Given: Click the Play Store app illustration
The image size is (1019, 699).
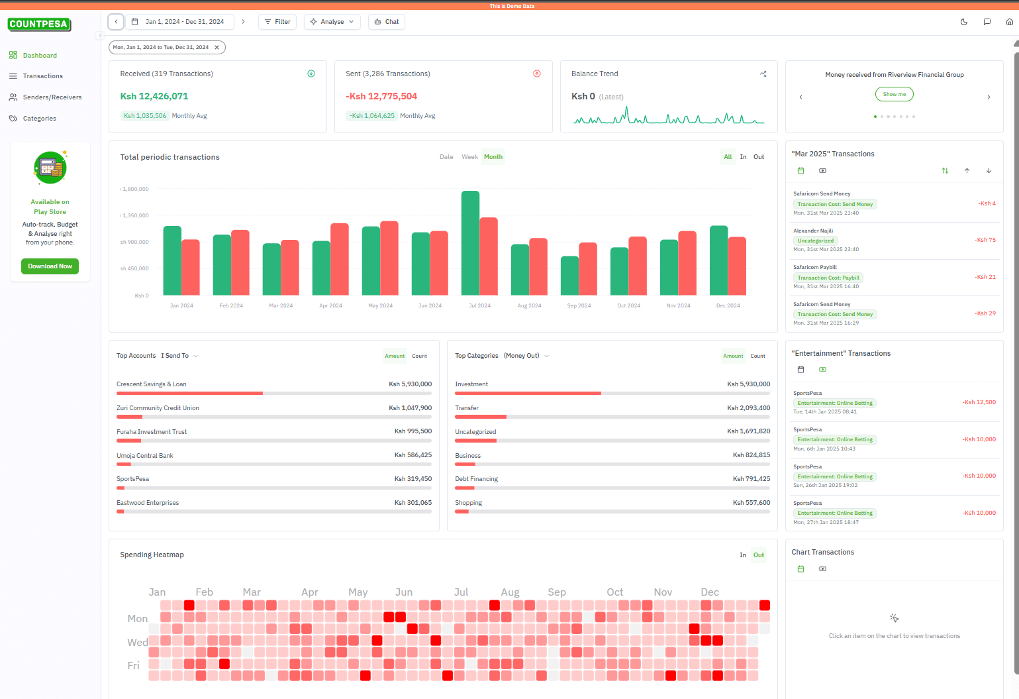Looking at the screenshot, I should click(x=50, y=168).
